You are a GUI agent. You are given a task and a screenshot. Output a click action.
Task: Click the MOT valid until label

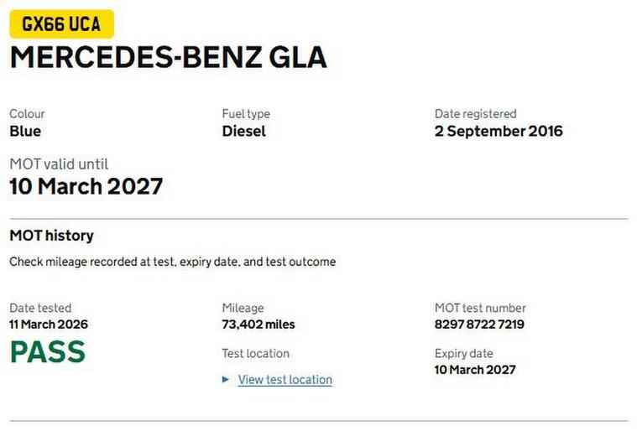[x=59, y=164]
